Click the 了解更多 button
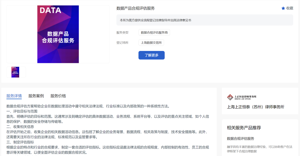The height and width of the screenshot is (156, 300). 152,55
